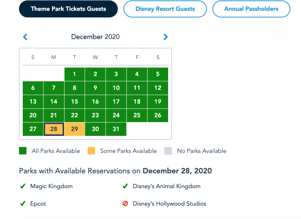Select December 31 calendar date
Viewport: 301px width, 219px height.
coord(116,129)
